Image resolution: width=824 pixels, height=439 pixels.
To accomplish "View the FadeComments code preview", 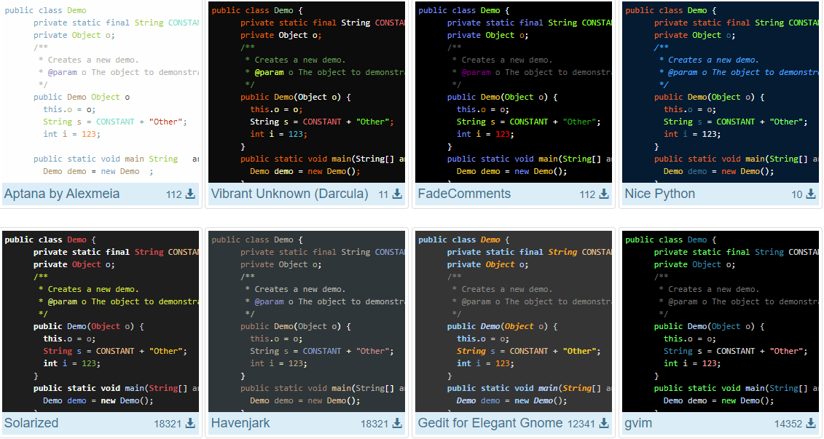I will (x=514, y=92).
